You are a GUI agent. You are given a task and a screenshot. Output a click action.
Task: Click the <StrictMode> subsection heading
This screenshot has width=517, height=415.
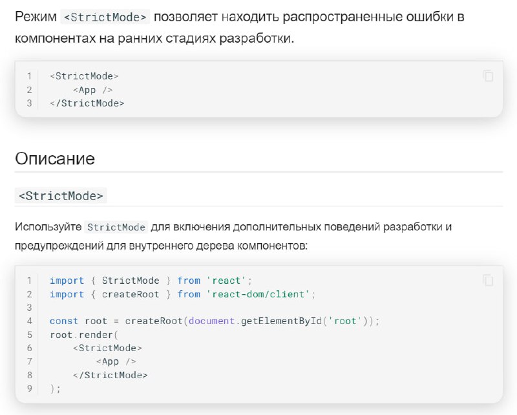click(x=61, y=196)
